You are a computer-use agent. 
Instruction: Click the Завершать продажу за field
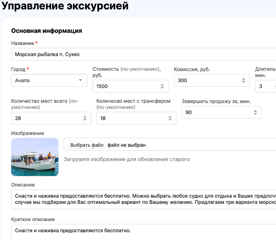point(217,112)
